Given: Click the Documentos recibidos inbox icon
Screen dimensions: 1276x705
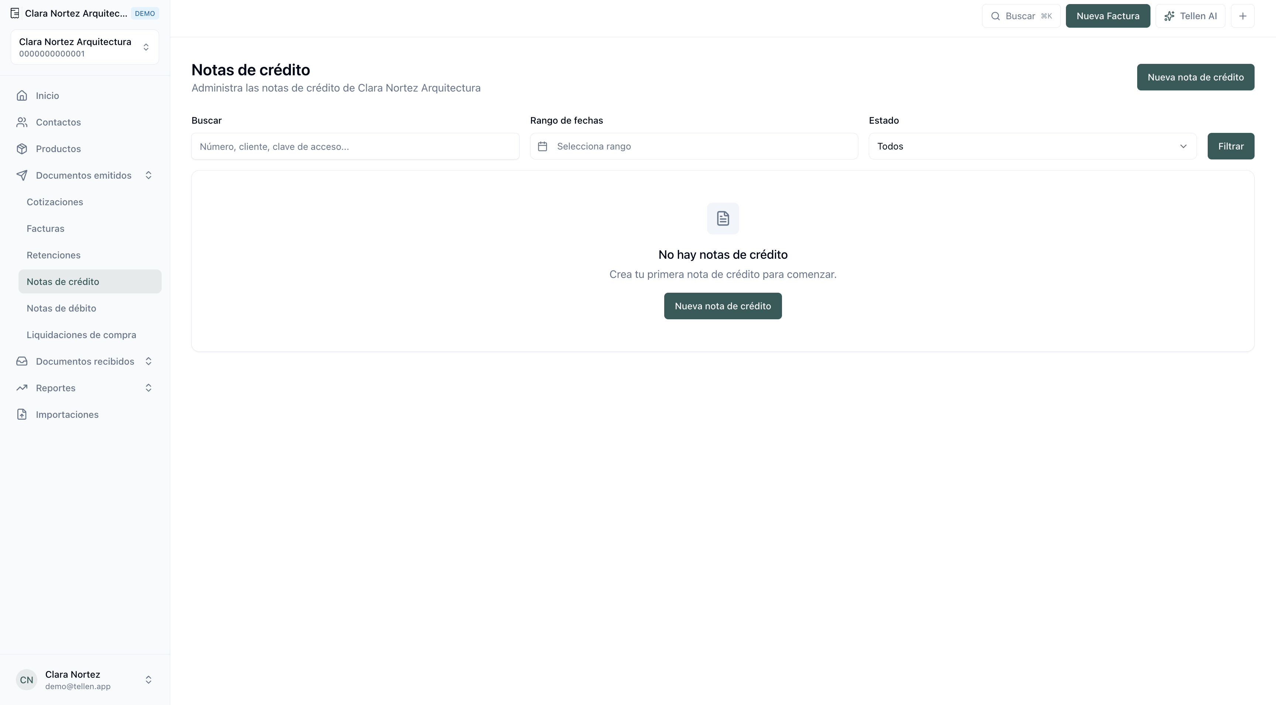Looking at the screenshot, I should click(22, 361).
